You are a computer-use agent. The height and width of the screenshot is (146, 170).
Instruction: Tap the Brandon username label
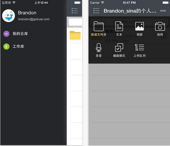point(27,13)
